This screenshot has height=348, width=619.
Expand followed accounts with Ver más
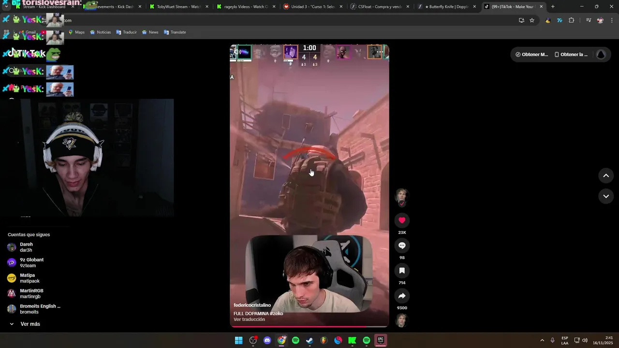pyautogui.click(x=25, y=324)
